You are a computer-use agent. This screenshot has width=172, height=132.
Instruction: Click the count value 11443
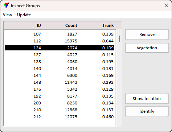(71, 82)
